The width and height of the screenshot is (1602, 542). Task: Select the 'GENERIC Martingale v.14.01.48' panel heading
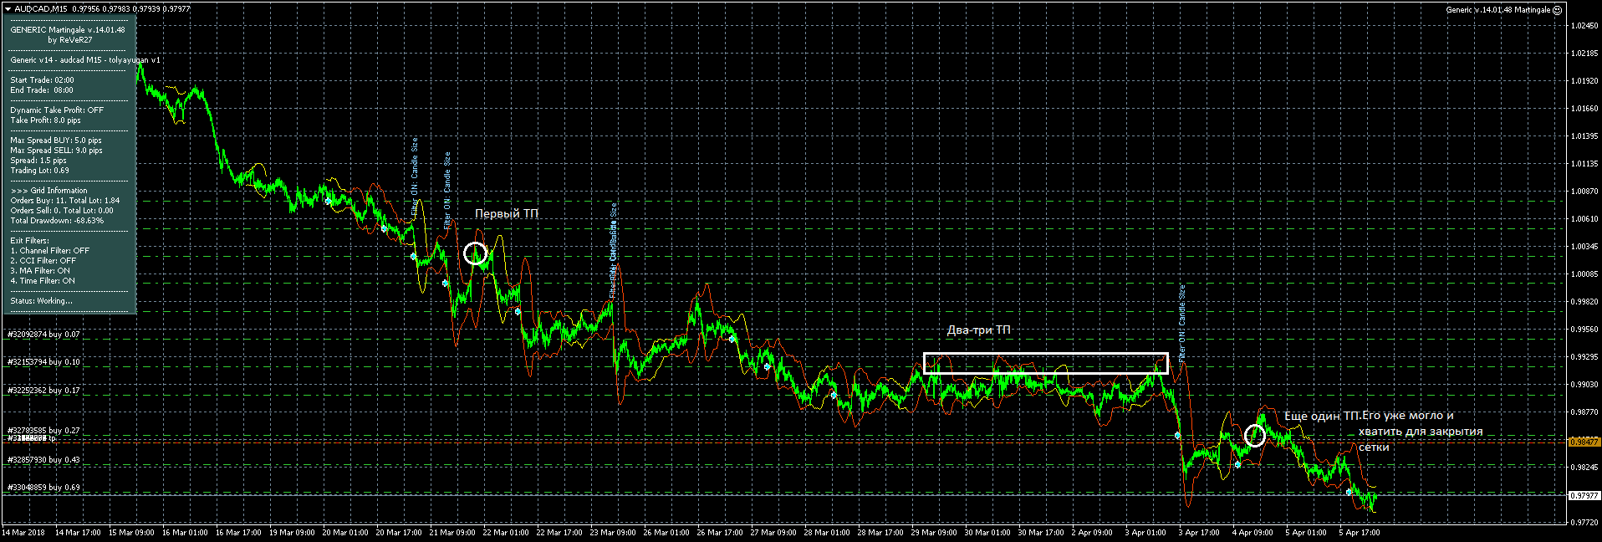[x=68, y=29]
